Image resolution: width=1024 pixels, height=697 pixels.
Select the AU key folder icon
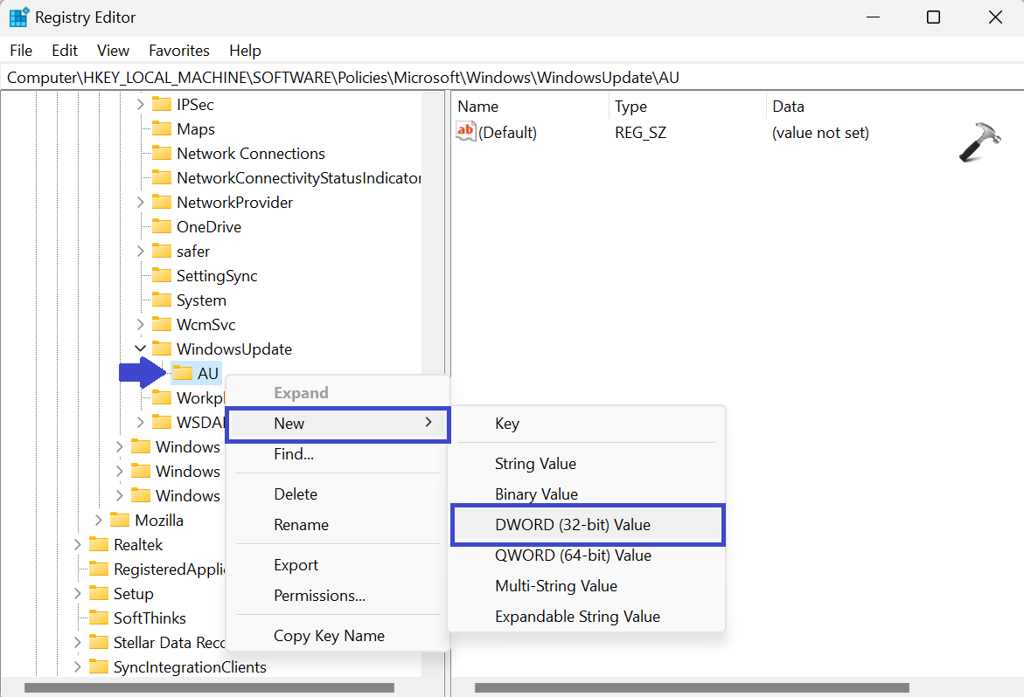pos(183,373)
